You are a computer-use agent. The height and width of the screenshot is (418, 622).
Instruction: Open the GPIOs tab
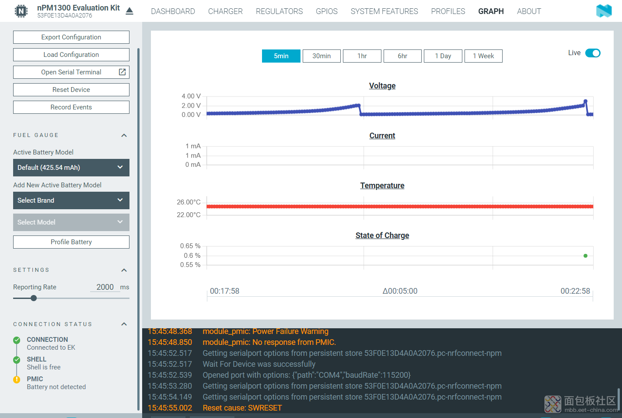coord(327,11)
